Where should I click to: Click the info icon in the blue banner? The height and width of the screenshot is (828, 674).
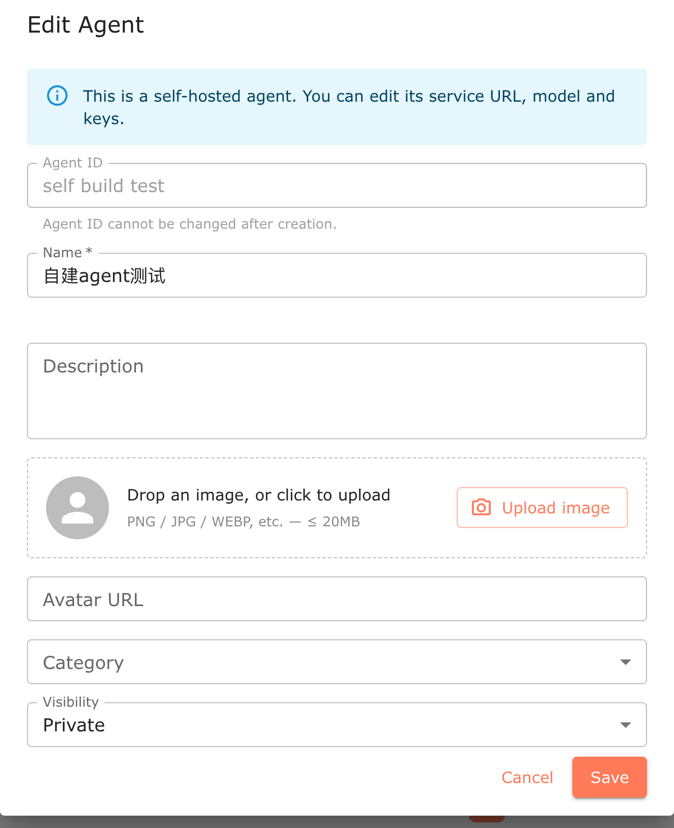(57, 95)
